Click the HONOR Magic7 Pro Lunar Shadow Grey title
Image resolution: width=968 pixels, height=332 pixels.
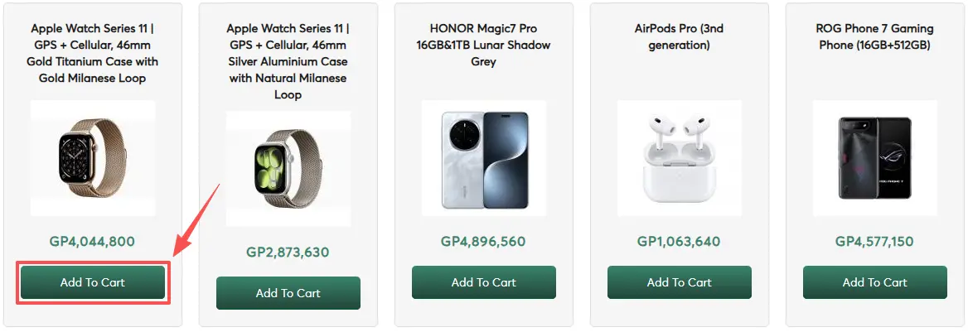click(x=484, y=45)
